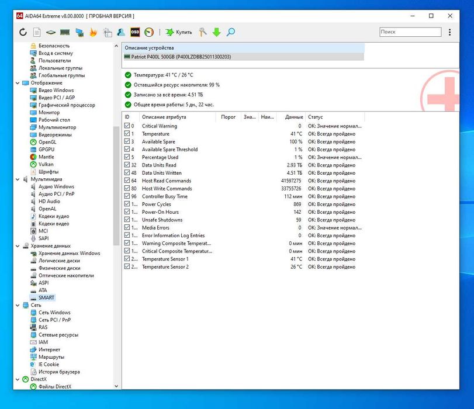Click the Порог column header
This screenshot has width=474, height=409.
pyautogui.click(x=229, y=117)
